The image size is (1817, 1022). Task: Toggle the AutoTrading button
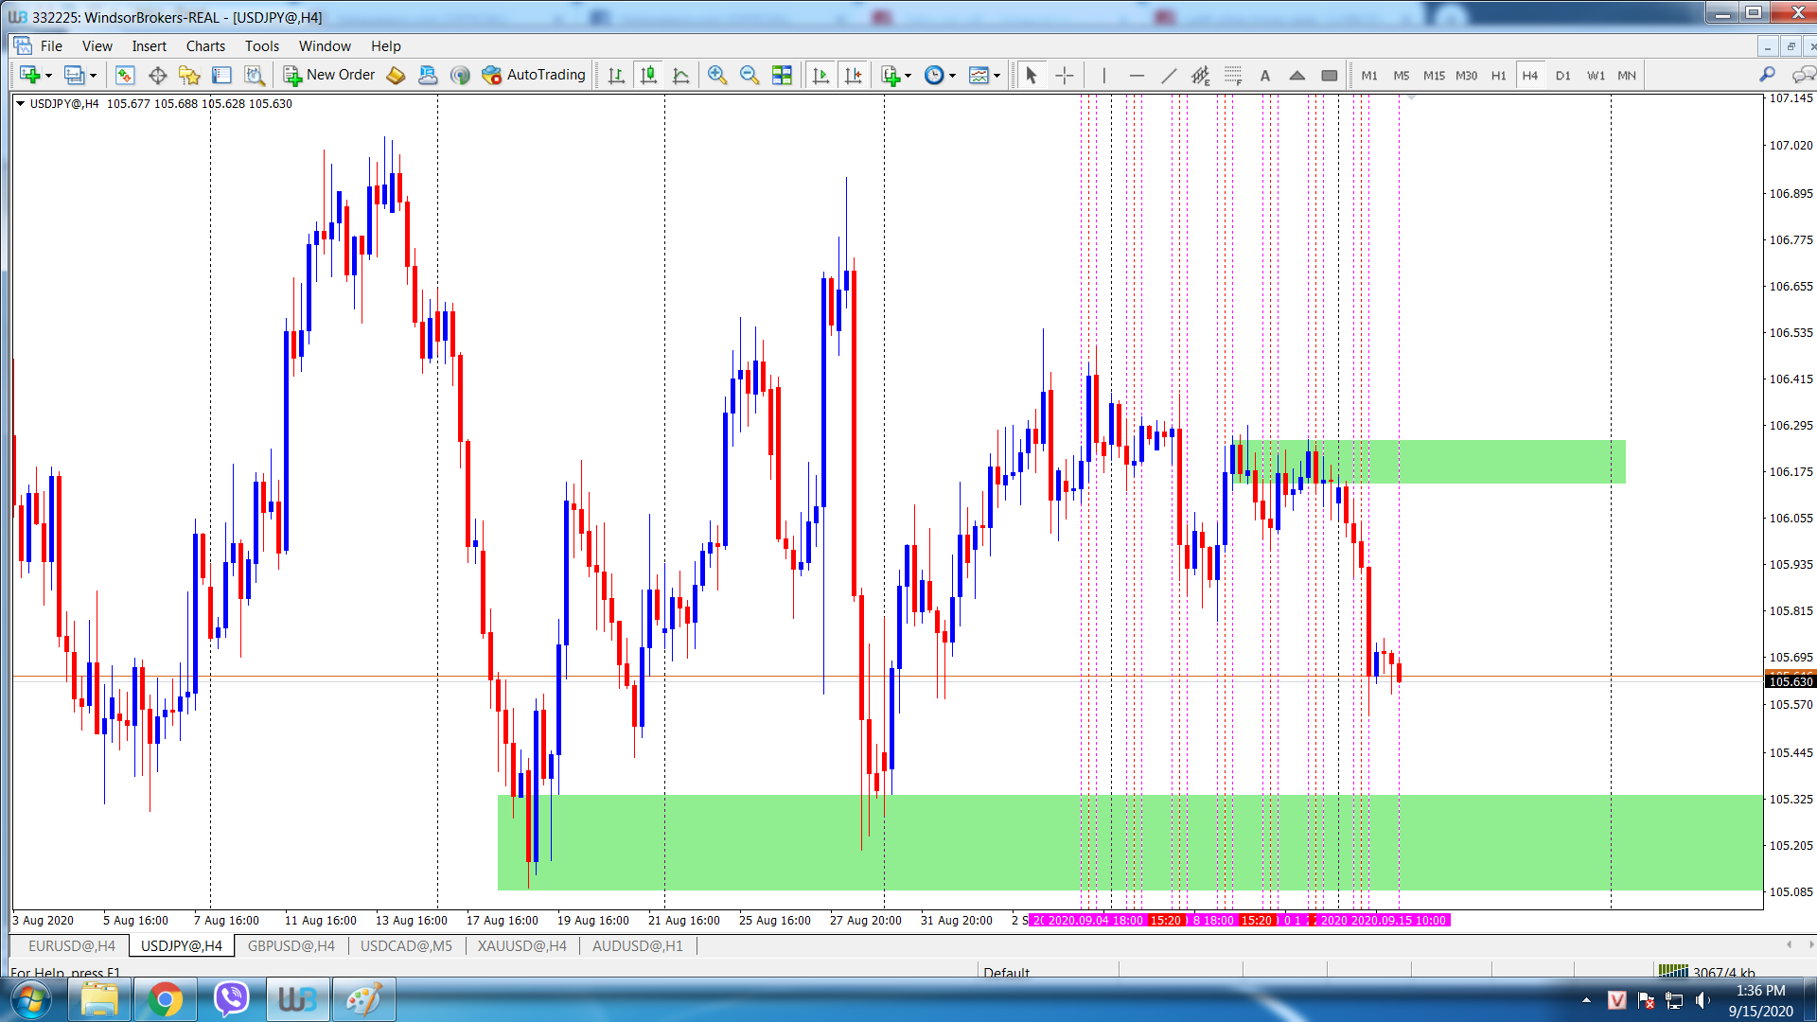pos(534,75)
